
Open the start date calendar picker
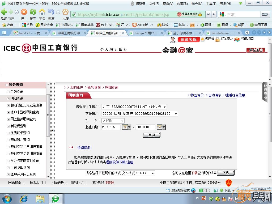[x=127, y=127]
